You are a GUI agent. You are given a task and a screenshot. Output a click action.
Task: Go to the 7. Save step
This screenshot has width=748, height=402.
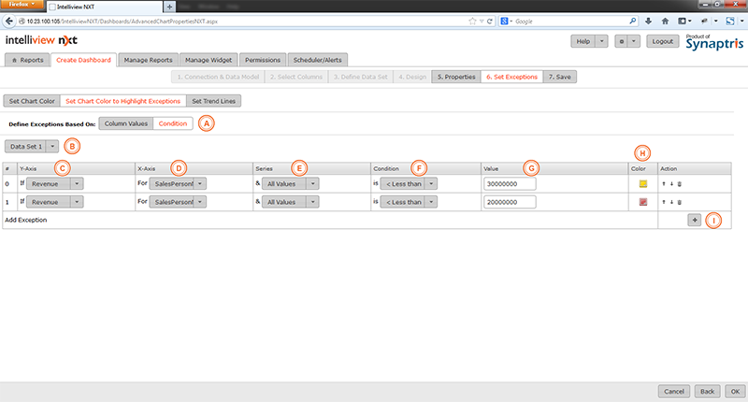click(559, 77)
